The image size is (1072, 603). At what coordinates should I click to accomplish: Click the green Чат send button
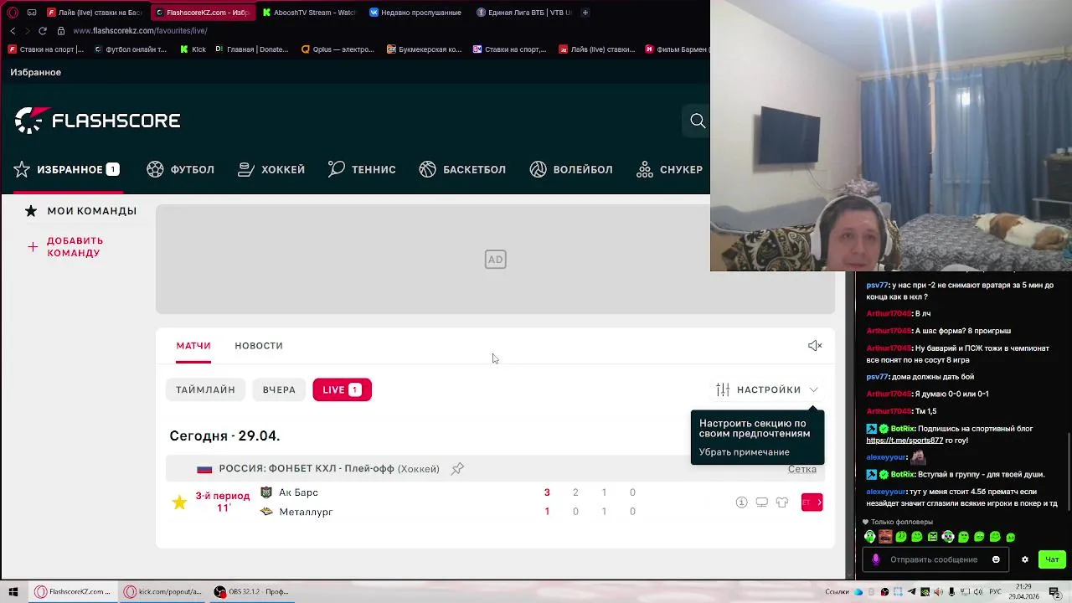pos(1052,559)
